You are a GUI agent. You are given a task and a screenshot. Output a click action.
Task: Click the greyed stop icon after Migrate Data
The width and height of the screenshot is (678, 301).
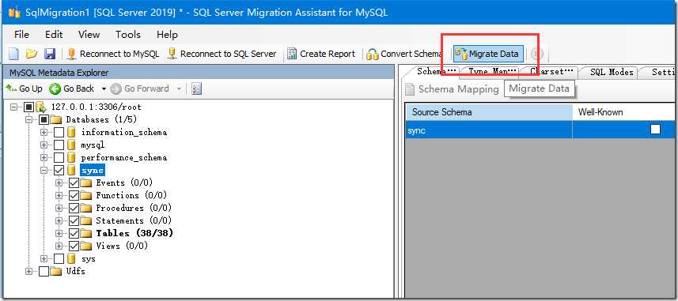pos(536,54)
